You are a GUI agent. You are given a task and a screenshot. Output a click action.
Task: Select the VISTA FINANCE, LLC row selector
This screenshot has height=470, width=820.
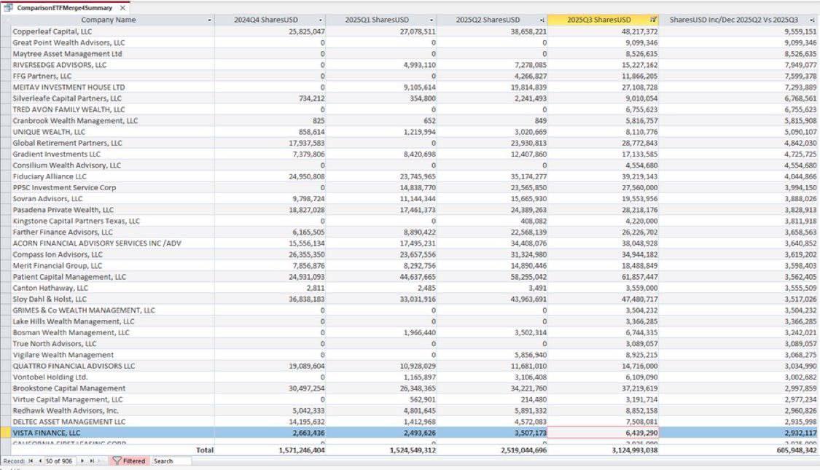5,433
